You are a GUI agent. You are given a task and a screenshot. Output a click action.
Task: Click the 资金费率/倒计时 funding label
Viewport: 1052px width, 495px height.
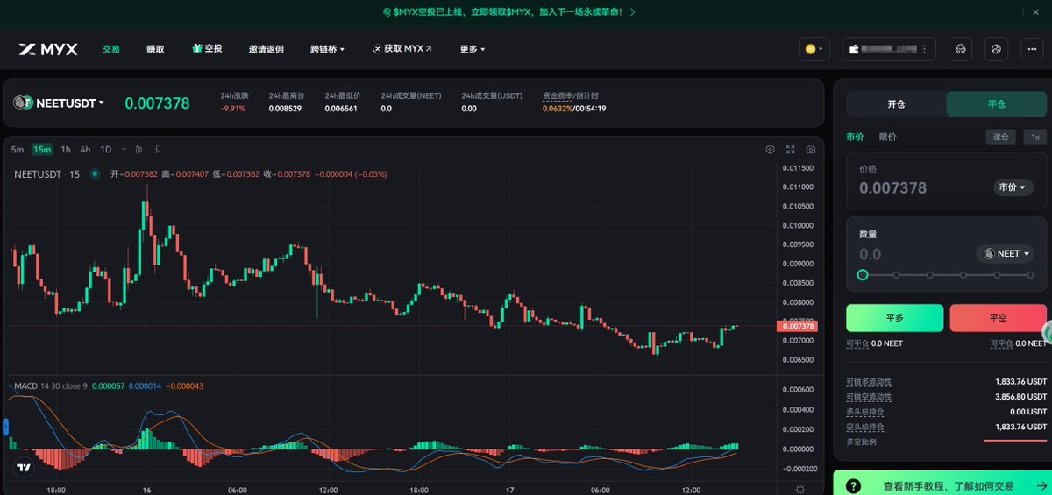tap(570, 95)
